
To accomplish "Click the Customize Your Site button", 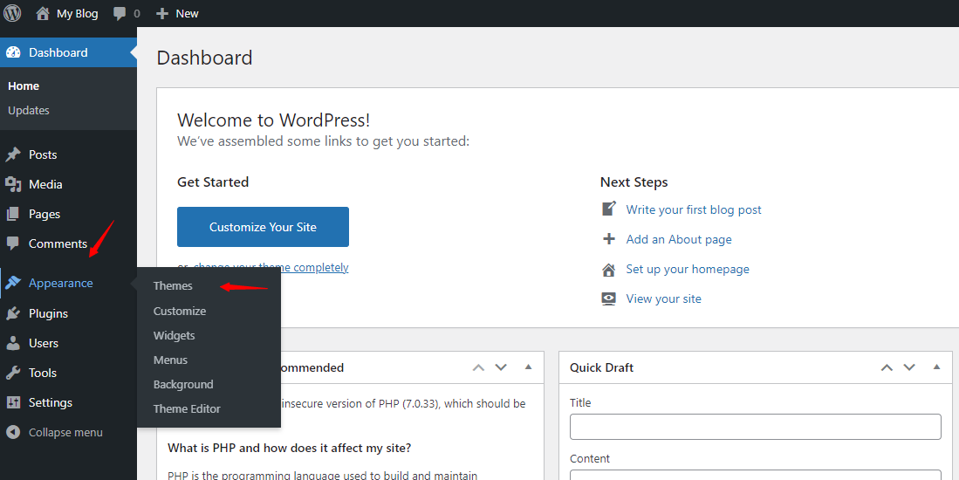I will coord(263,227).
